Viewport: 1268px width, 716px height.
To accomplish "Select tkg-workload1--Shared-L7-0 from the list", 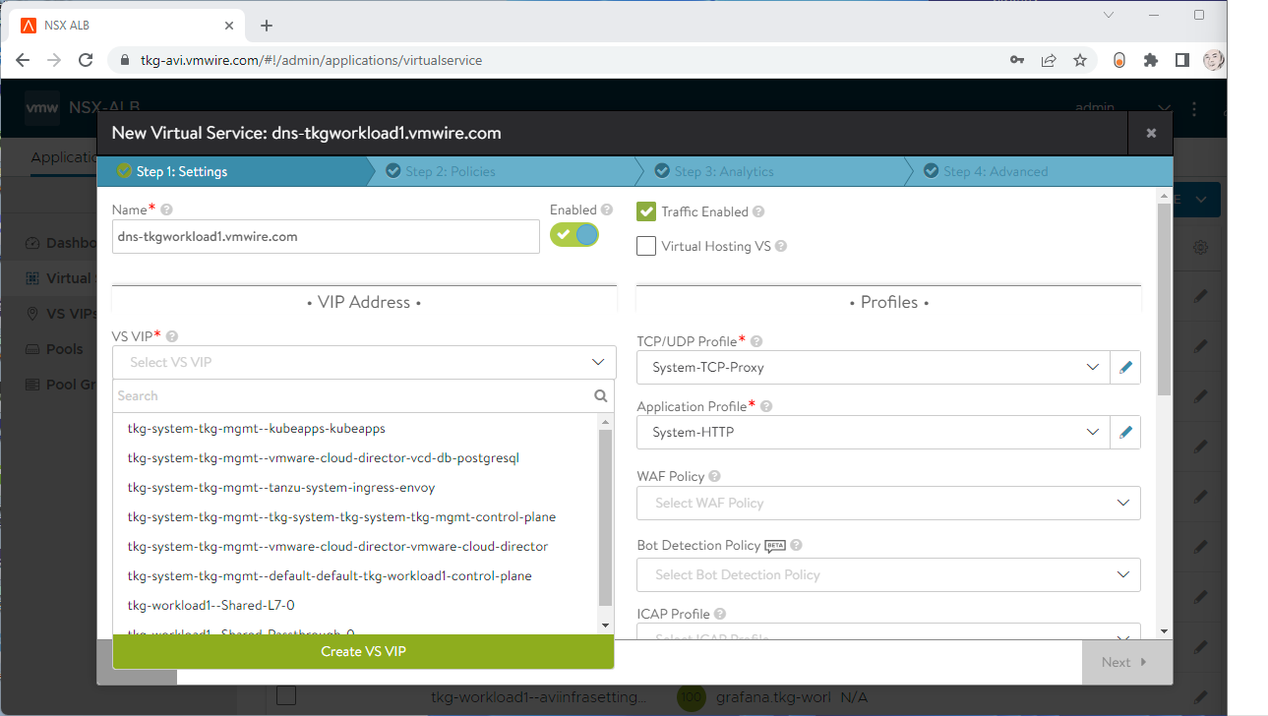I will 211,605.
